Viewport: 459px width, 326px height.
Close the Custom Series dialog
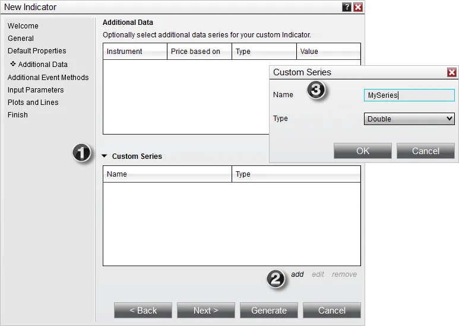(452, 72)
